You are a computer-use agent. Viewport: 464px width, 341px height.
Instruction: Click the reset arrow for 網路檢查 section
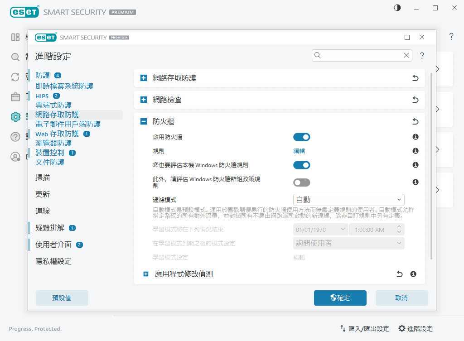coord(415,100)
